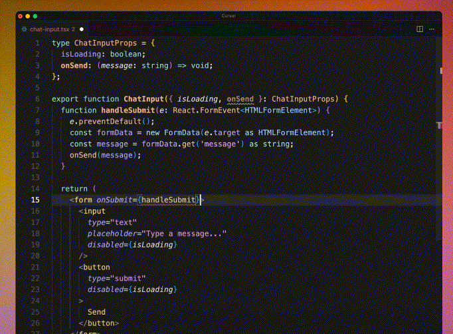This screenshot has height=334, width=453.
Task: Click the React file icon on the tab
Action: point(25,29)
